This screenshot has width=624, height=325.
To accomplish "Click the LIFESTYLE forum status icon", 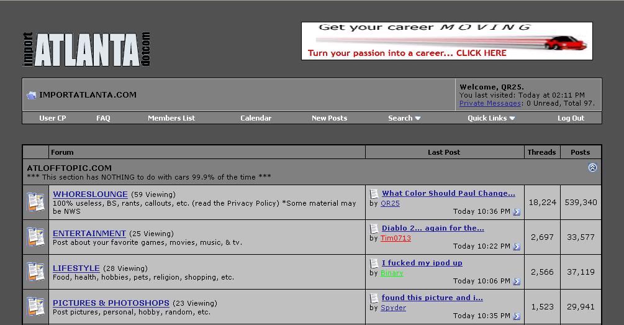I will click(35, 272).
